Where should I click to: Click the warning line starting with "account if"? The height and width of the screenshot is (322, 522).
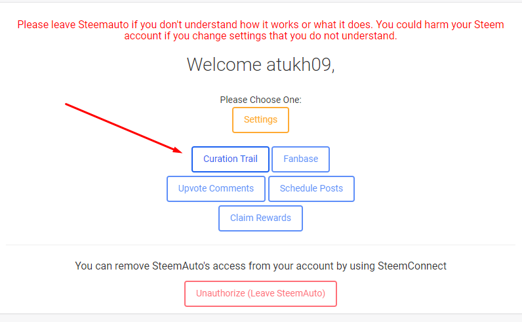coord(260,36)
